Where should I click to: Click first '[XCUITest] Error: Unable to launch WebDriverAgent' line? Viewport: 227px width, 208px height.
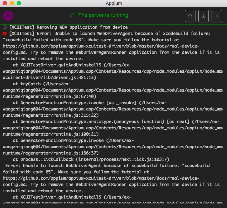(110, 34)
